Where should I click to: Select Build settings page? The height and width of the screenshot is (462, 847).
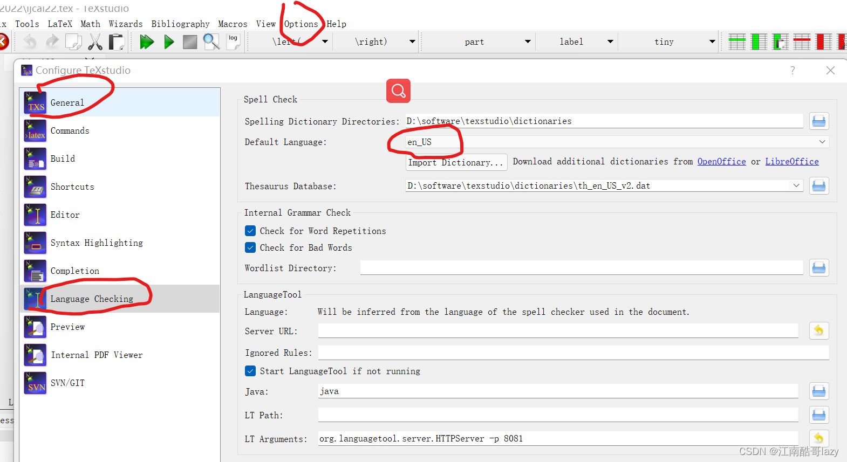point(120,158)
